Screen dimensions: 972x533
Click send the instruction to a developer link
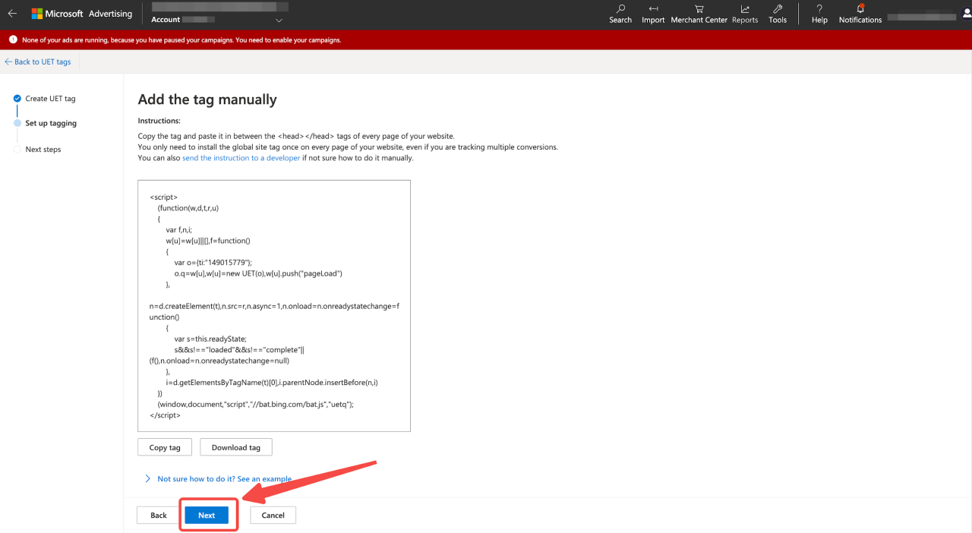[x=241, y=158]
